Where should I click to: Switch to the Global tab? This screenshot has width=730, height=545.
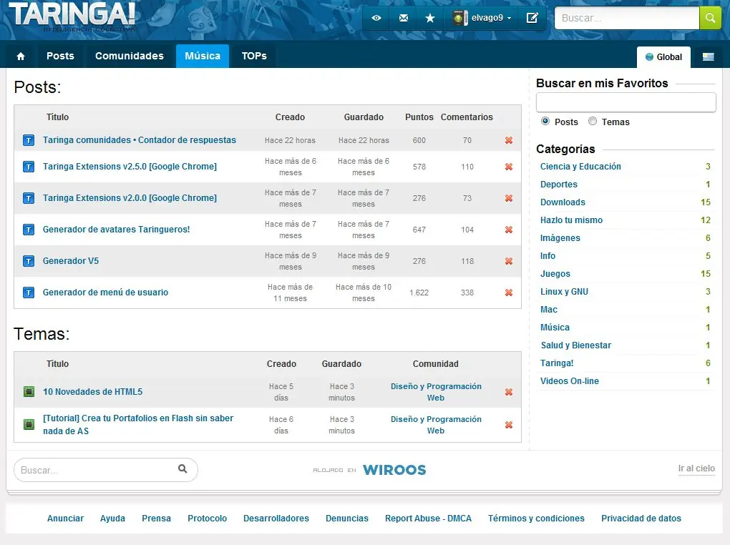[663, 57]
